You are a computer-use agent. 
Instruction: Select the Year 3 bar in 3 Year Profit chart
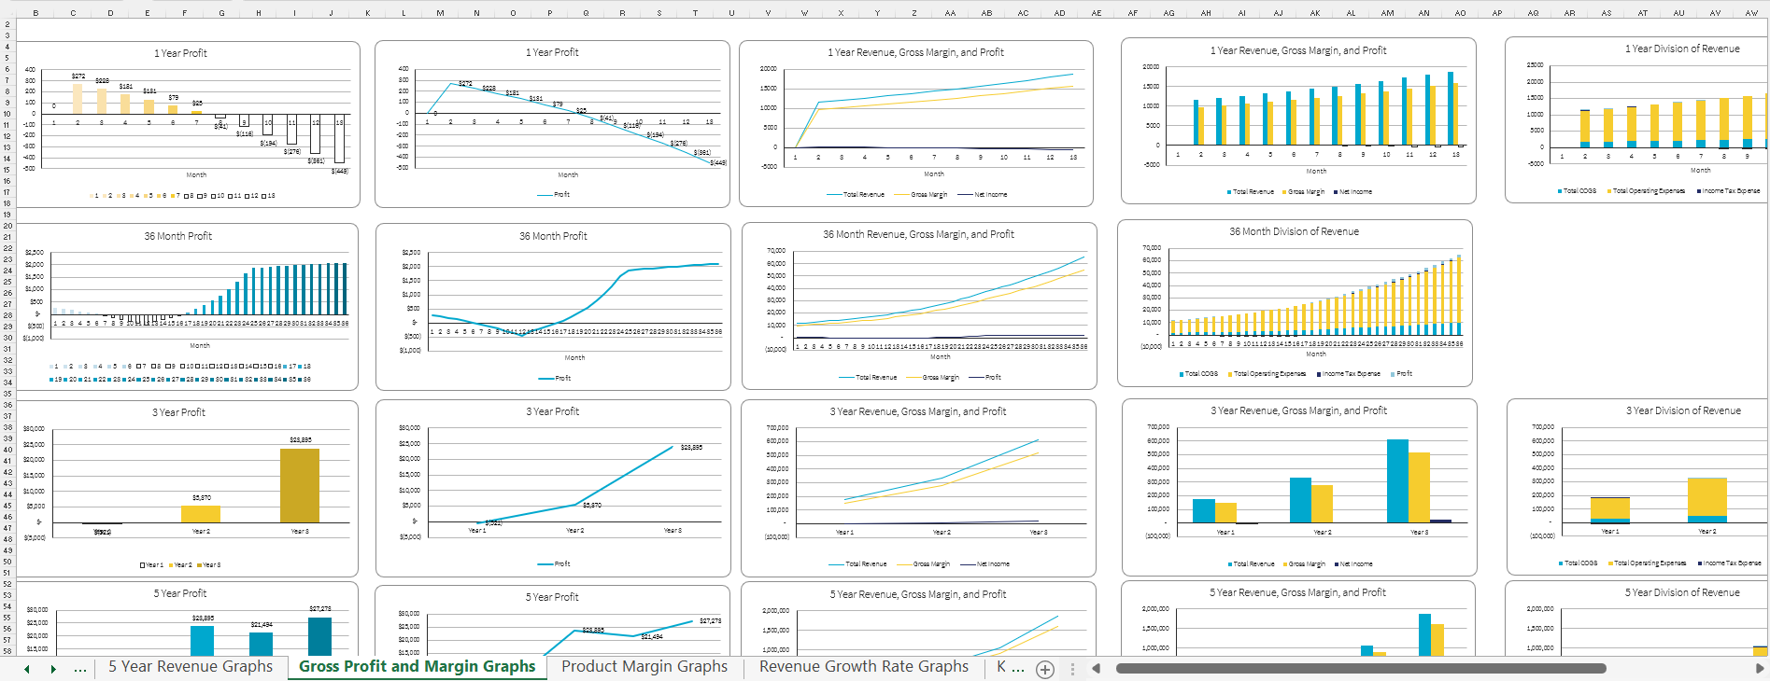point(300,485)
